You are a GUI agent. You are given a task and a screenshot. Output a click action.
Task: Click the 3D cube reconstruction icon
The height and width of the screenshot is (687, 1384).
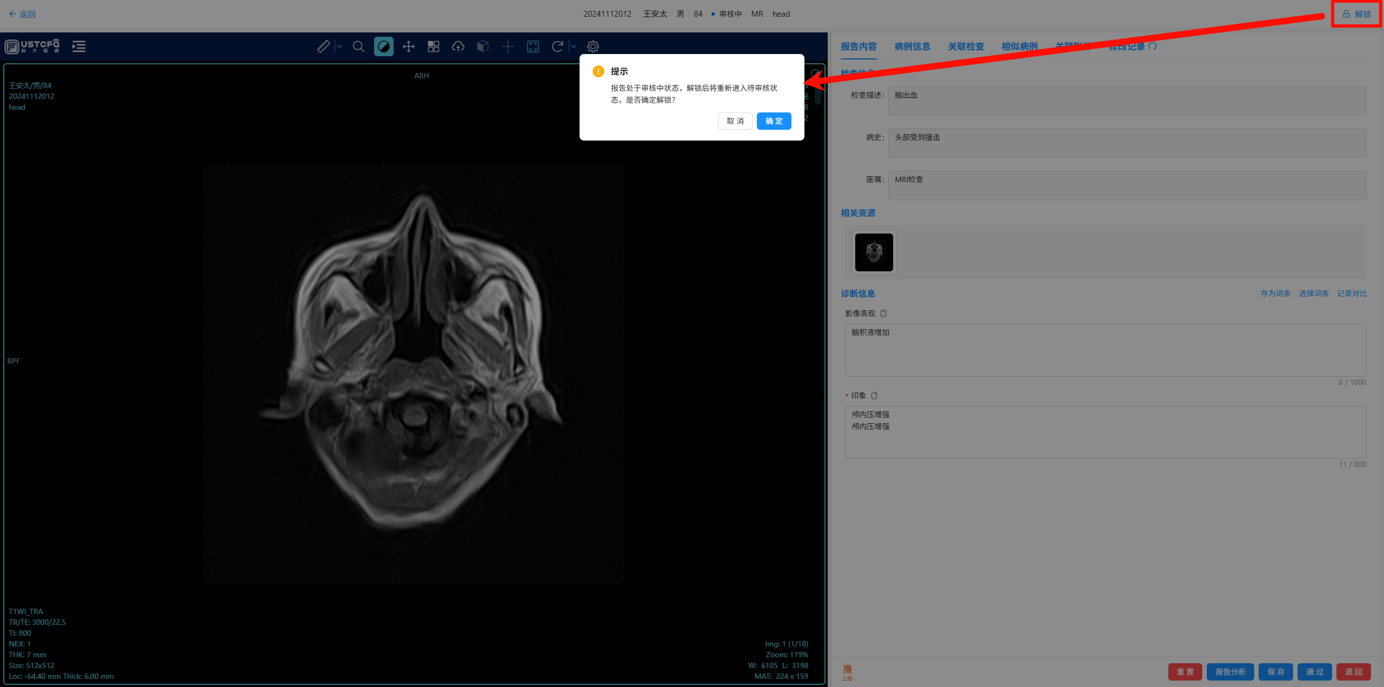(x=483, y=46)
